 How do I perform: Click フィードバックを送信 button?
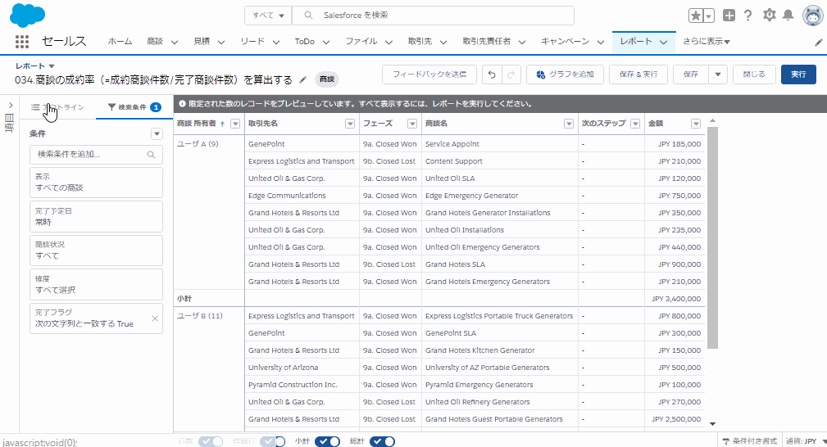(x=429, y=74)
